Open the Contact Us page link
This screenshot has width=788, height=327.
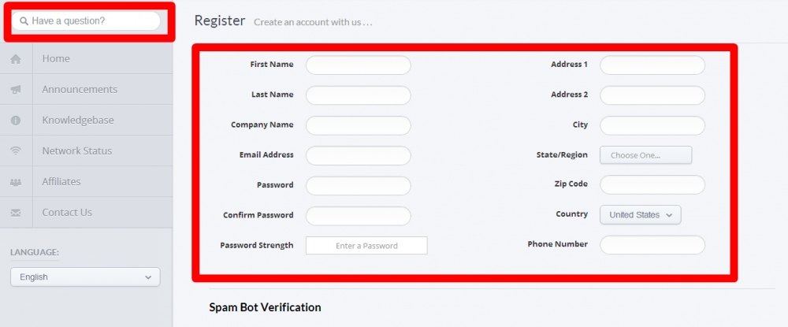[67, 212]
